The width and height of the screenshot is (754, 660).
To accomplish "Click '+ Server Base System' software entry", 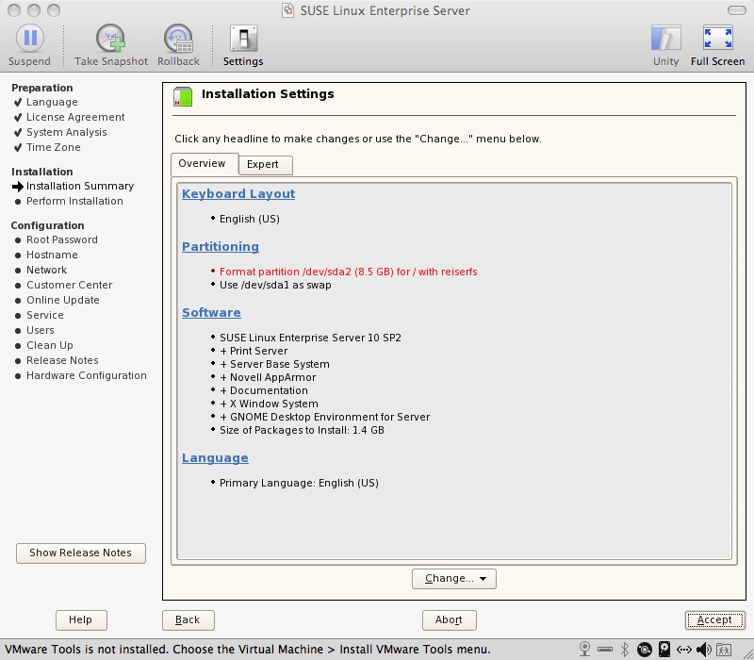I will pos(274,364).
